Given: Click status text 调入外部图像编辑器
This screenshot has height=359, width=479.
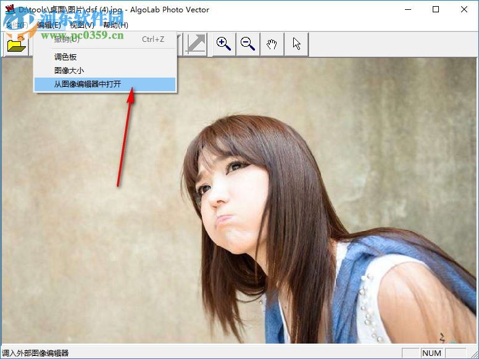Looking at the screenshot, I should [x=35, y=353].
